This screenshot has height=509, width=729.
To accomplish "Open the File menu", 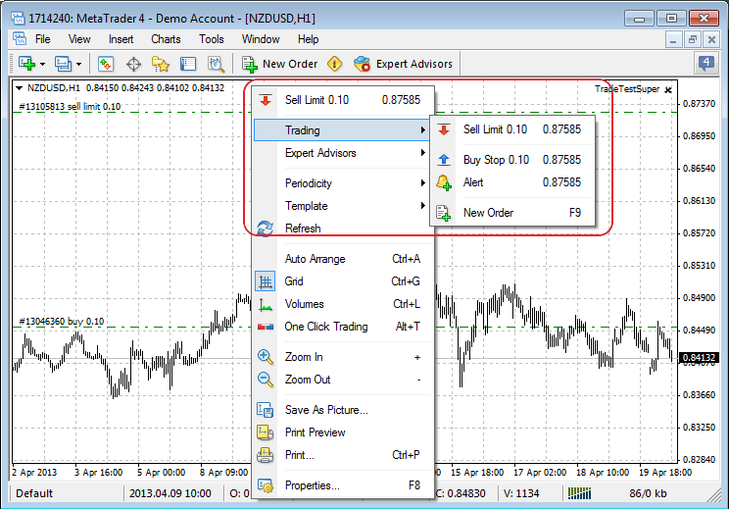I will pos(42,39).
